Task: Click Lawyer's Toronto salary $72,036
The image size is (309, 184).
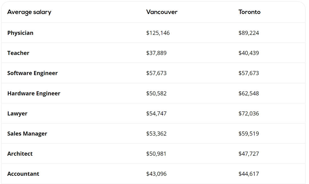Action: coord(249,113)
